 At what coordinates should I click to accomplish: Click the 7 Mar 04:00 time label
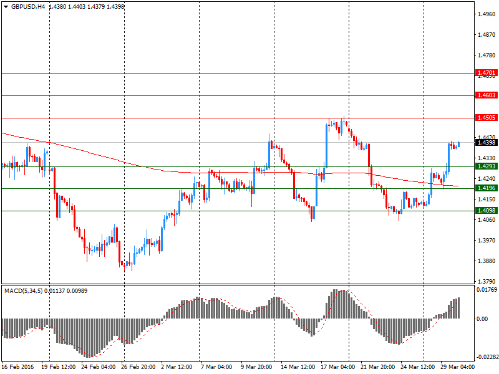[216, 367]
